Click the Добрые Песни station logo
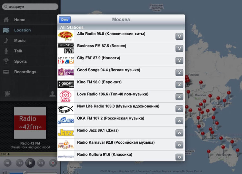 click(x=66, y=72)
